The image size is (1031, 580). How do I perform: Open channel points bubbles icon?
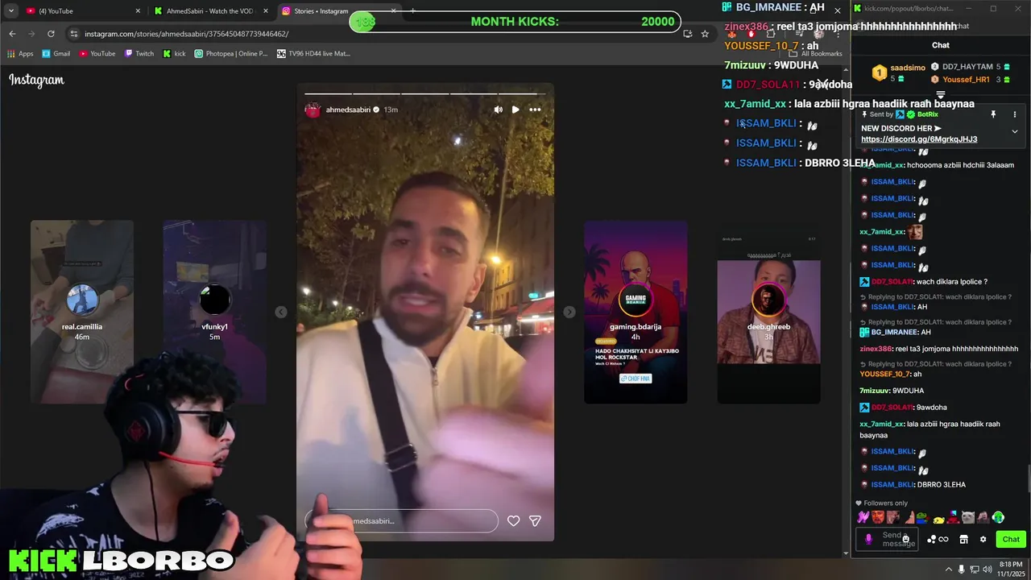[932, 539]
